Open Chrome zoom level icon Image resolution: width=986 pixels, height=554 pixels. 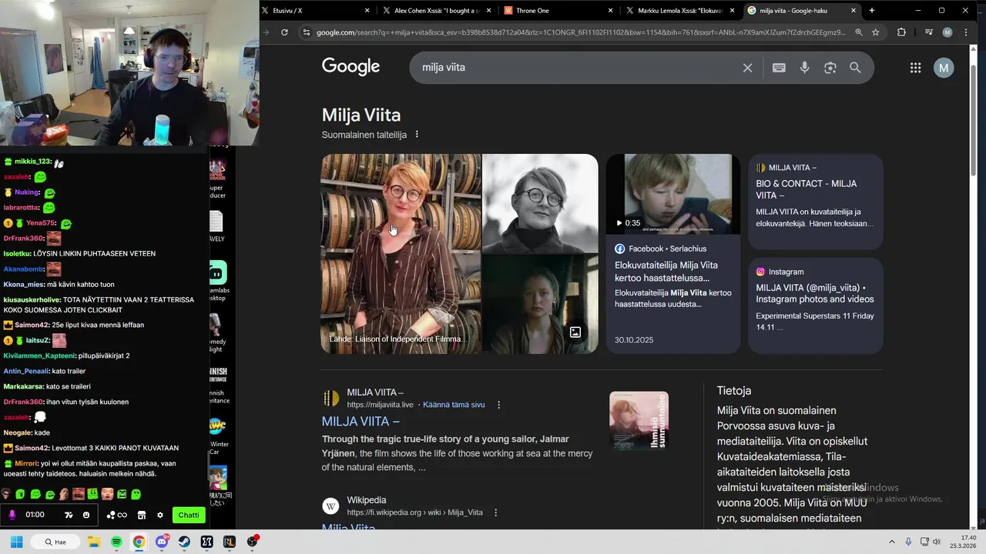click(x=859, y=32)
